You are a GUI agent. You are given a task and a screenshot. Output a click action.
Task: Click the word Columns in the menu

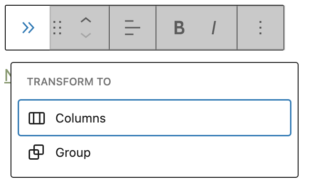(81, 118)
